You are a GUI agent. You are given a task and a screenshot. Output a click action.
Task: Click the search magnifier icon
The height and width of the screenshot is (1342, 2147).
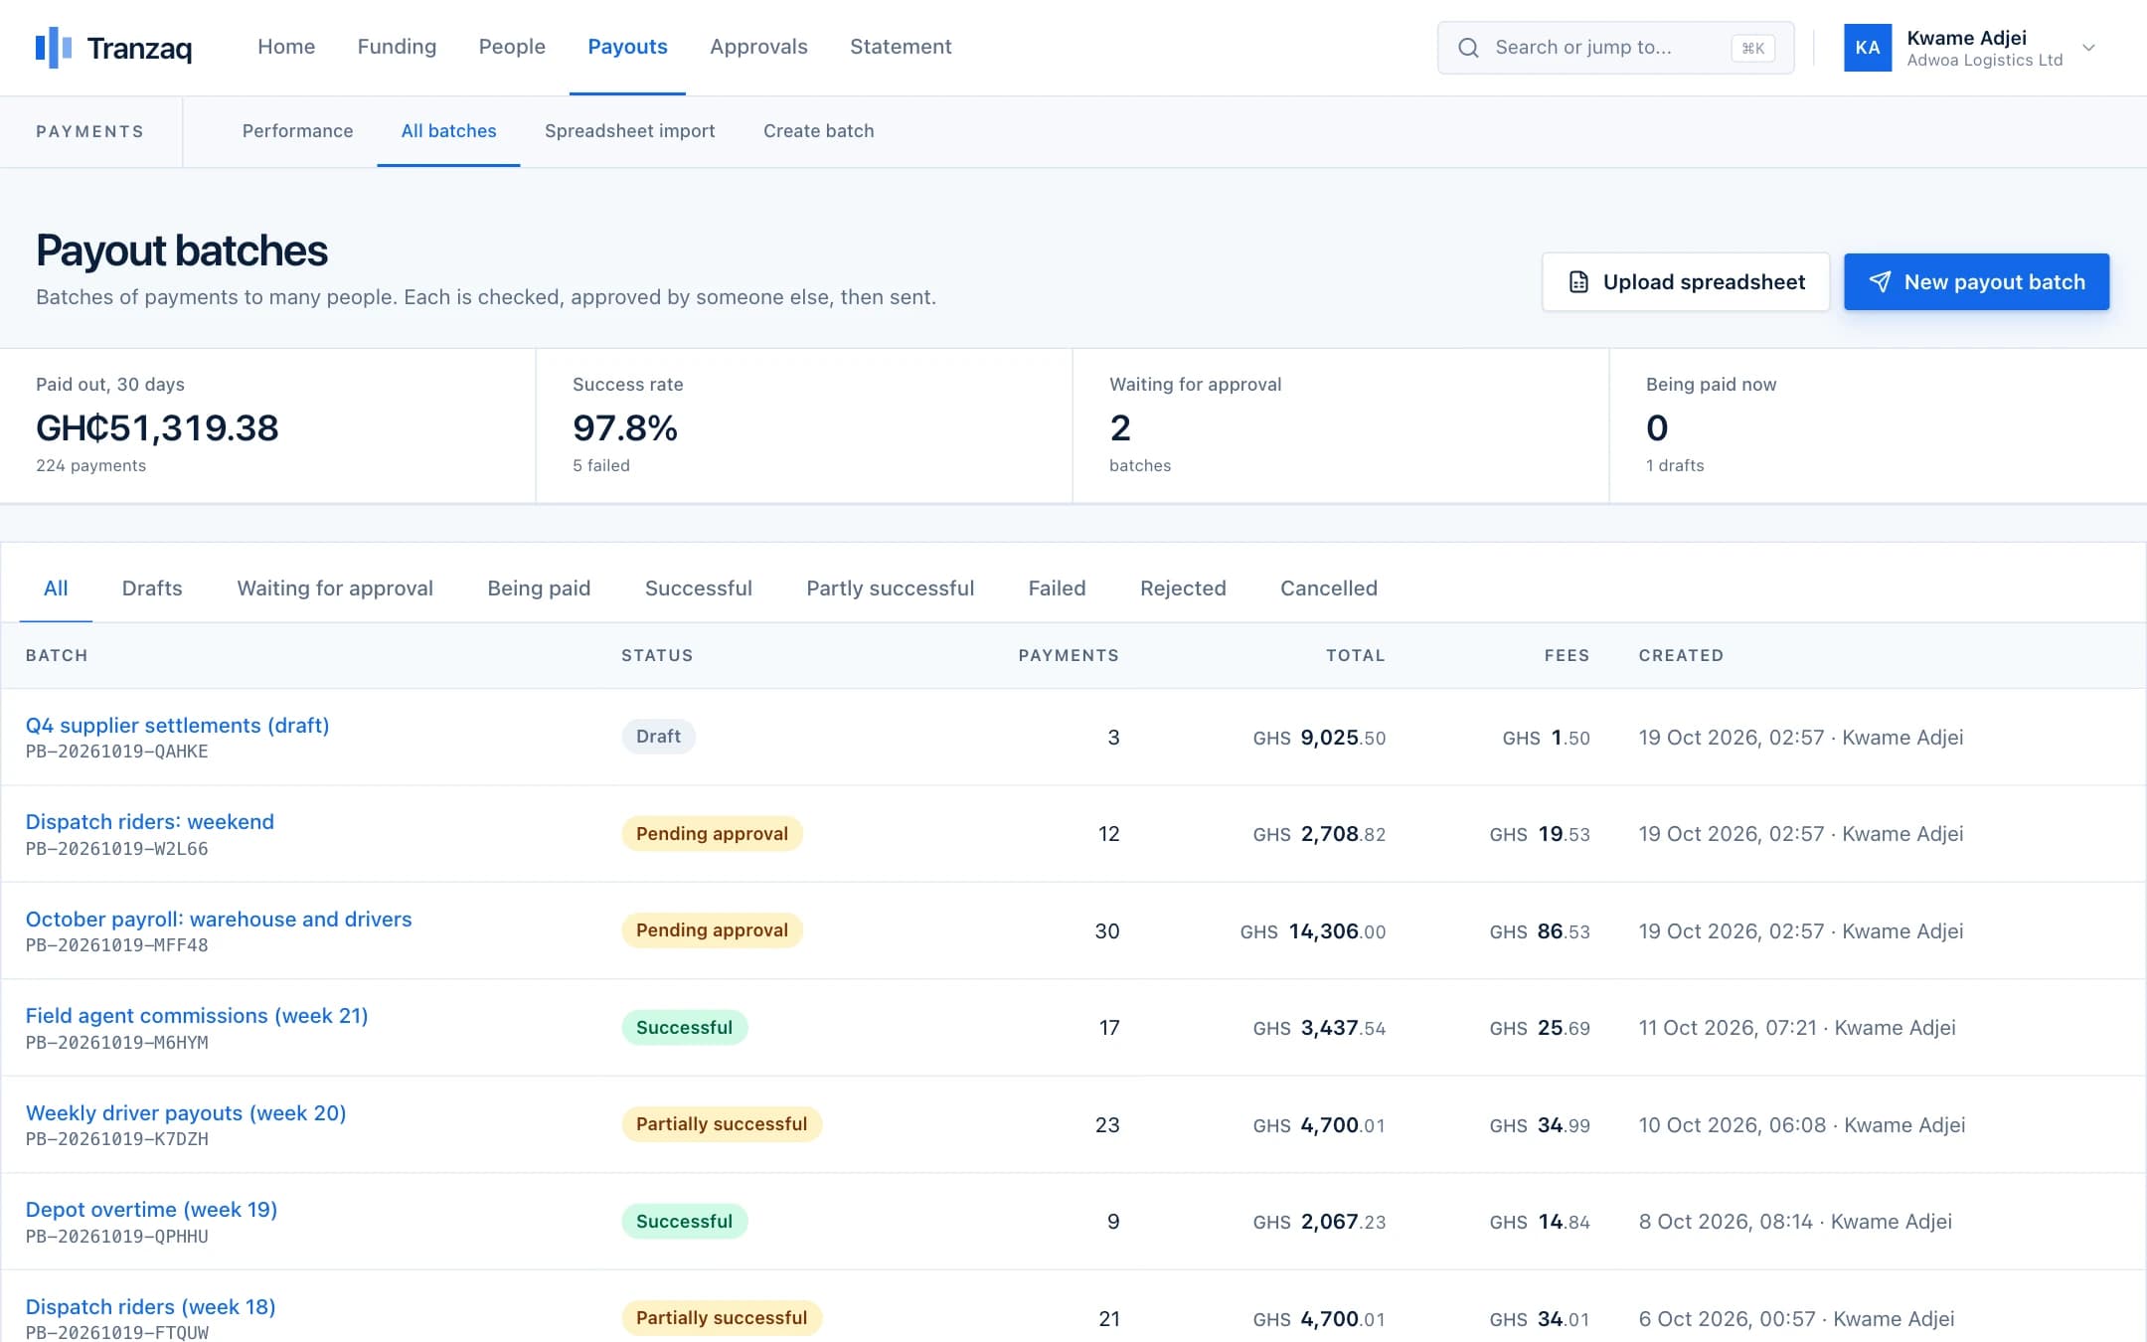(1468, 48)
